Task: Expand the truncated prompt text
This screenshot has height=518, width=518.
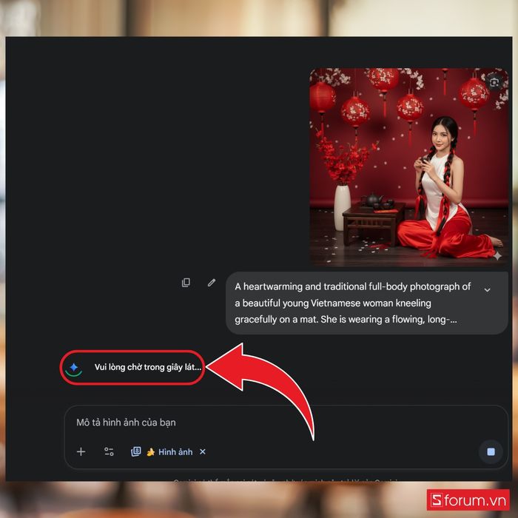Action: pos(487,290)
